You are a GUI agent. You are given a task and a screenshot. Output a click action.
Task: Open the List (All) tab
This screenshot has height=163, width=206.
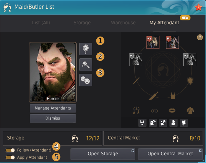pyautogui.click(x=41, y=23)
